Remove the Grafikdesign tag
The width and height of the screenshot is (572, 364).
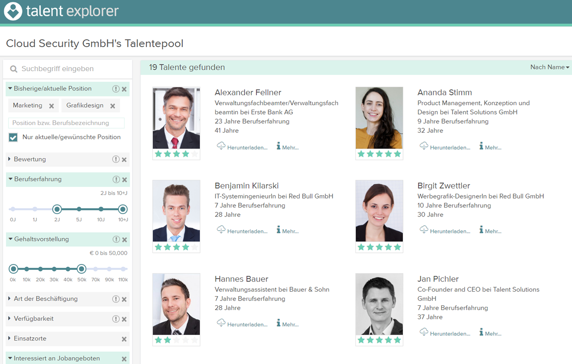coord(113,106)
